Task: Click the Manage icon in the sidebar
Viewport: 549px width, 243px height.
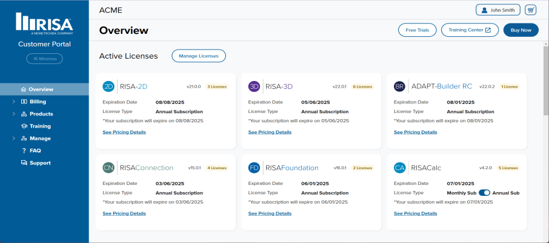Action: coord(24,138)
